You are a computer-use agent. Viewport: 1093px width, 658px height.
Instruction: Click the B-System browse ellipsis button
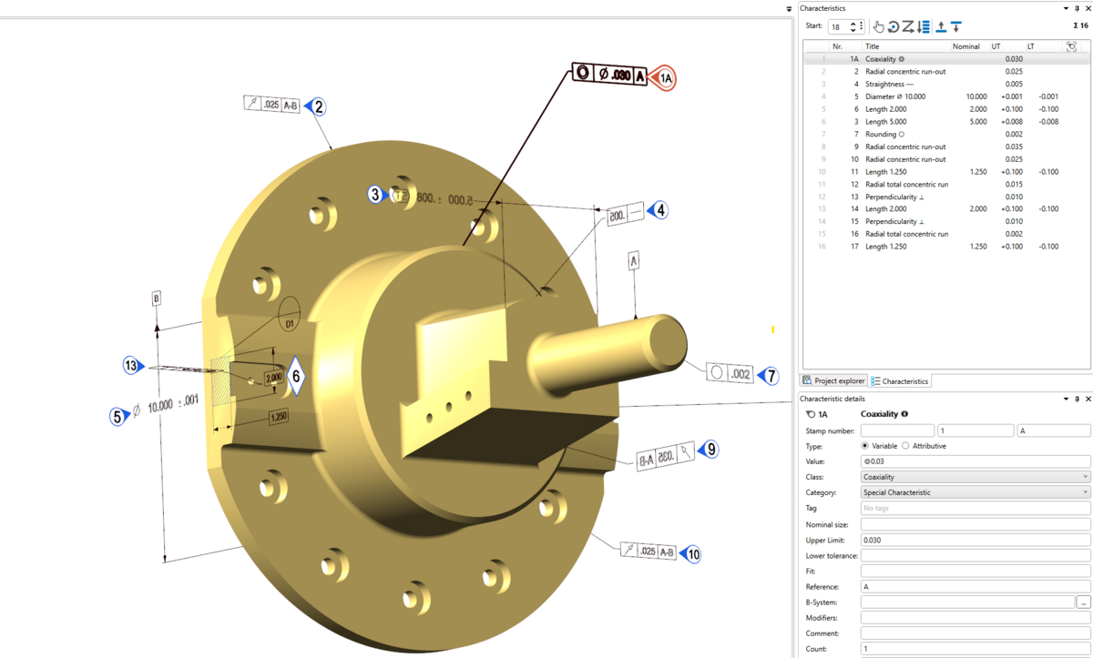click(x=1083, y=602)
